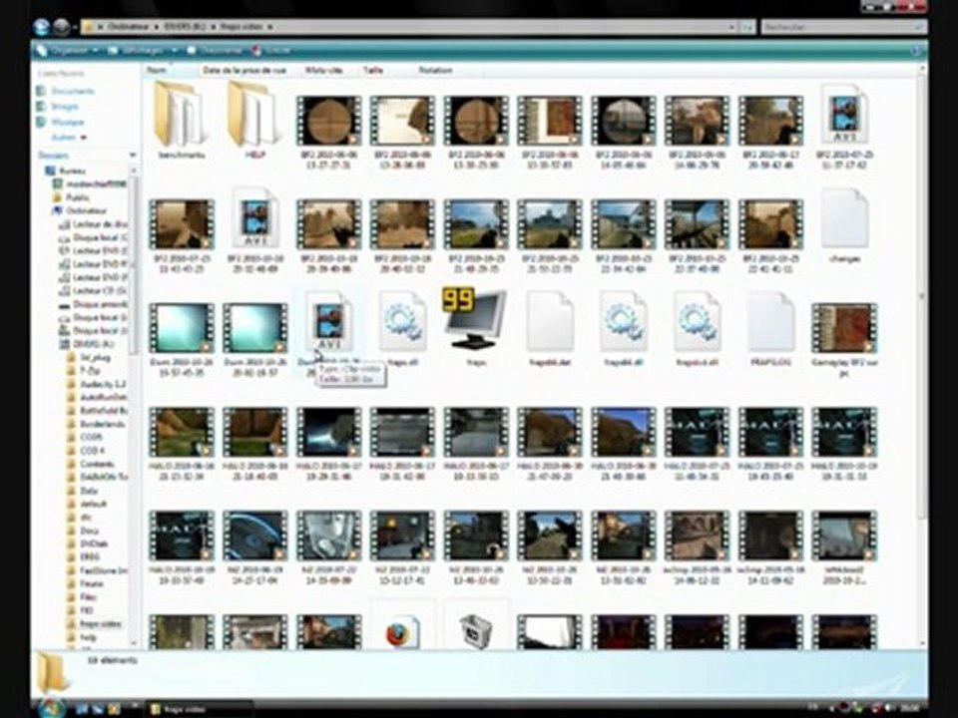
Task: Click the Back navigation arrow
Action: pyautogui.click(x=41, y=27)
